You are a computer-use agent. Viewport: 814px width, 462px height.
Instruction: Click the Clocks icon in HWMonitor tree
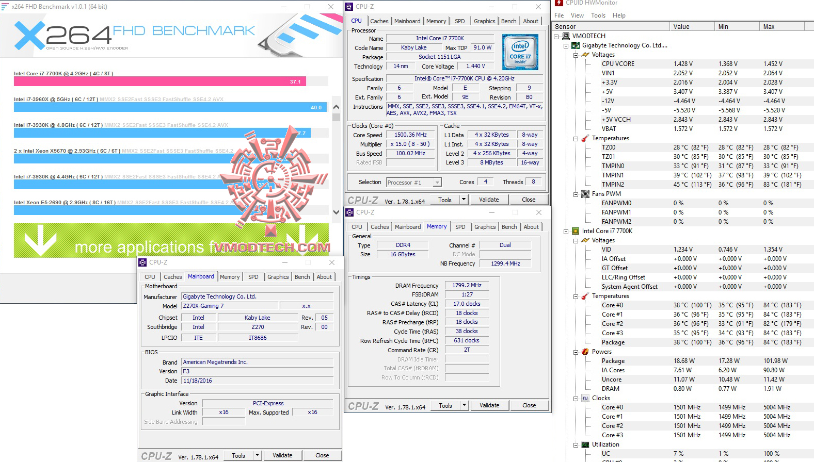pyautogui.click(x=585, y=398)
